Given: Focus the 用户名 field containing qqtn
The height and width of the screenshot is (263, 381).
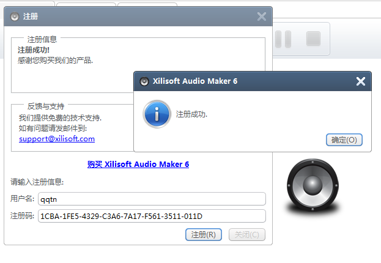Looking at the screenshot, I should 151,199.
